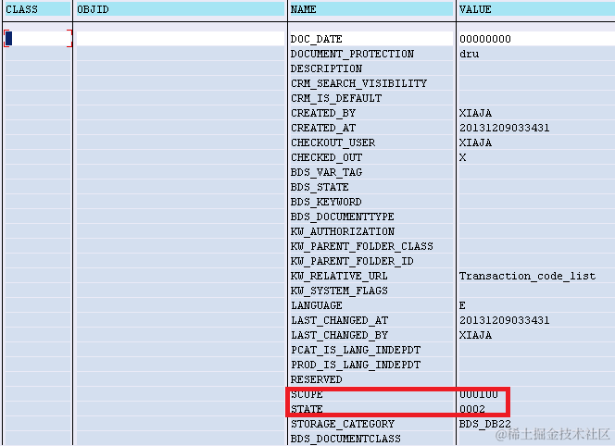The image size is (615, 446).
Task: Select the CREATED_AT value 20131209033431
Action: (536, 128)
